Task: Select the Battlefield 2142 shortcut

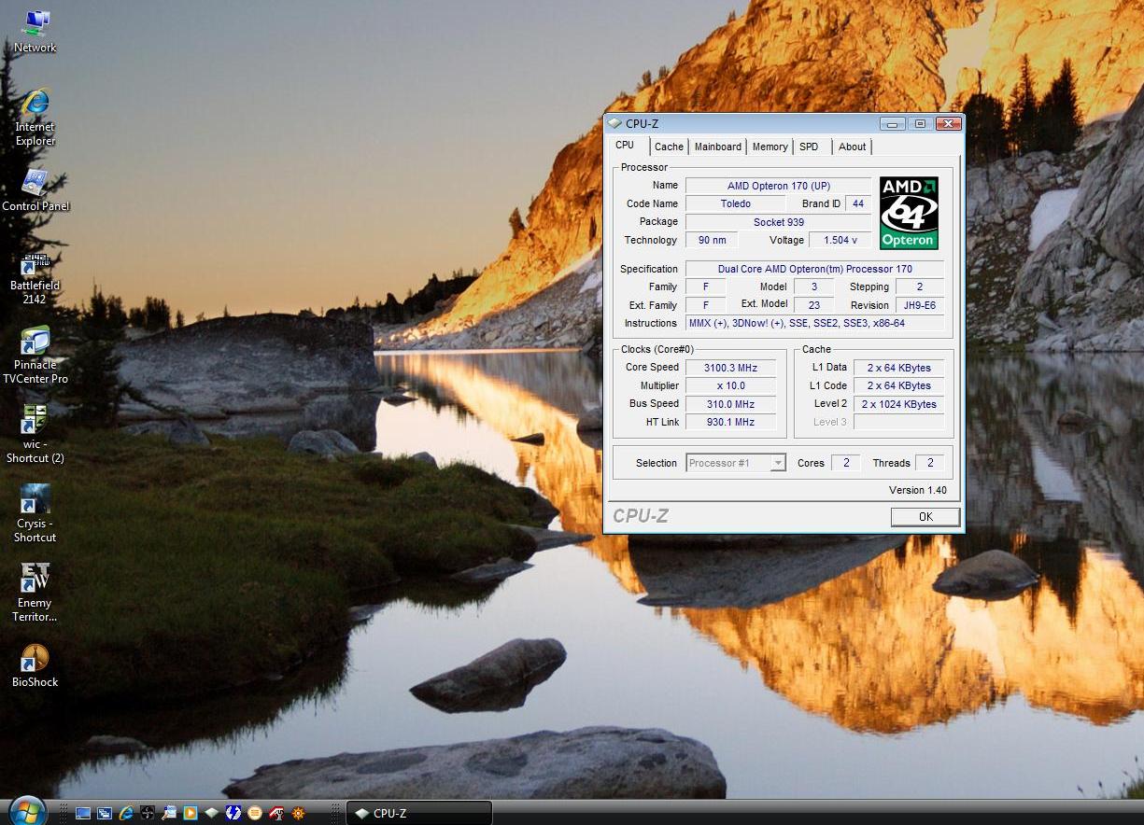Action: pos(35,277)
